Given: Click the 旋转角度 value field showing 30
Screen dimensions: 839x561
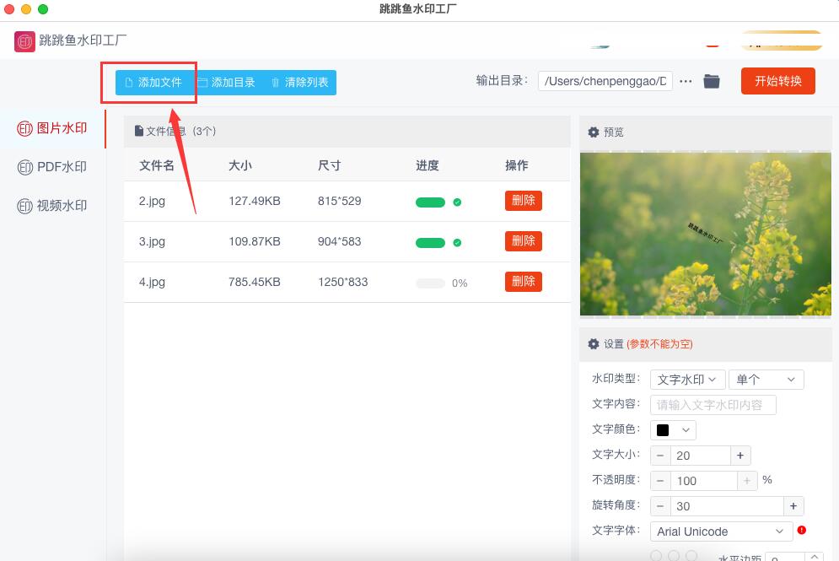Looking at the screenshot, I should [727, 506].
